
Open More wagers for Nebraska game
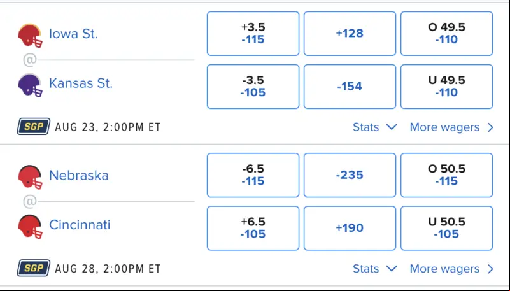(x=451, y=269)
